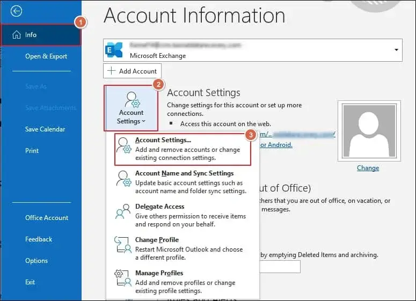This screenshot has width=416, height=301.
Task: Choose Account Settings... menu entry
Action: pos(183,149)
